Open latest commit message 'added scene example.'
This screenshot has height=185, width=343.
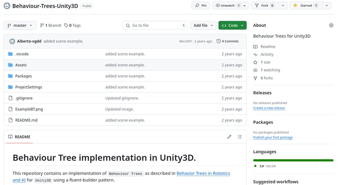coord(63,41)
